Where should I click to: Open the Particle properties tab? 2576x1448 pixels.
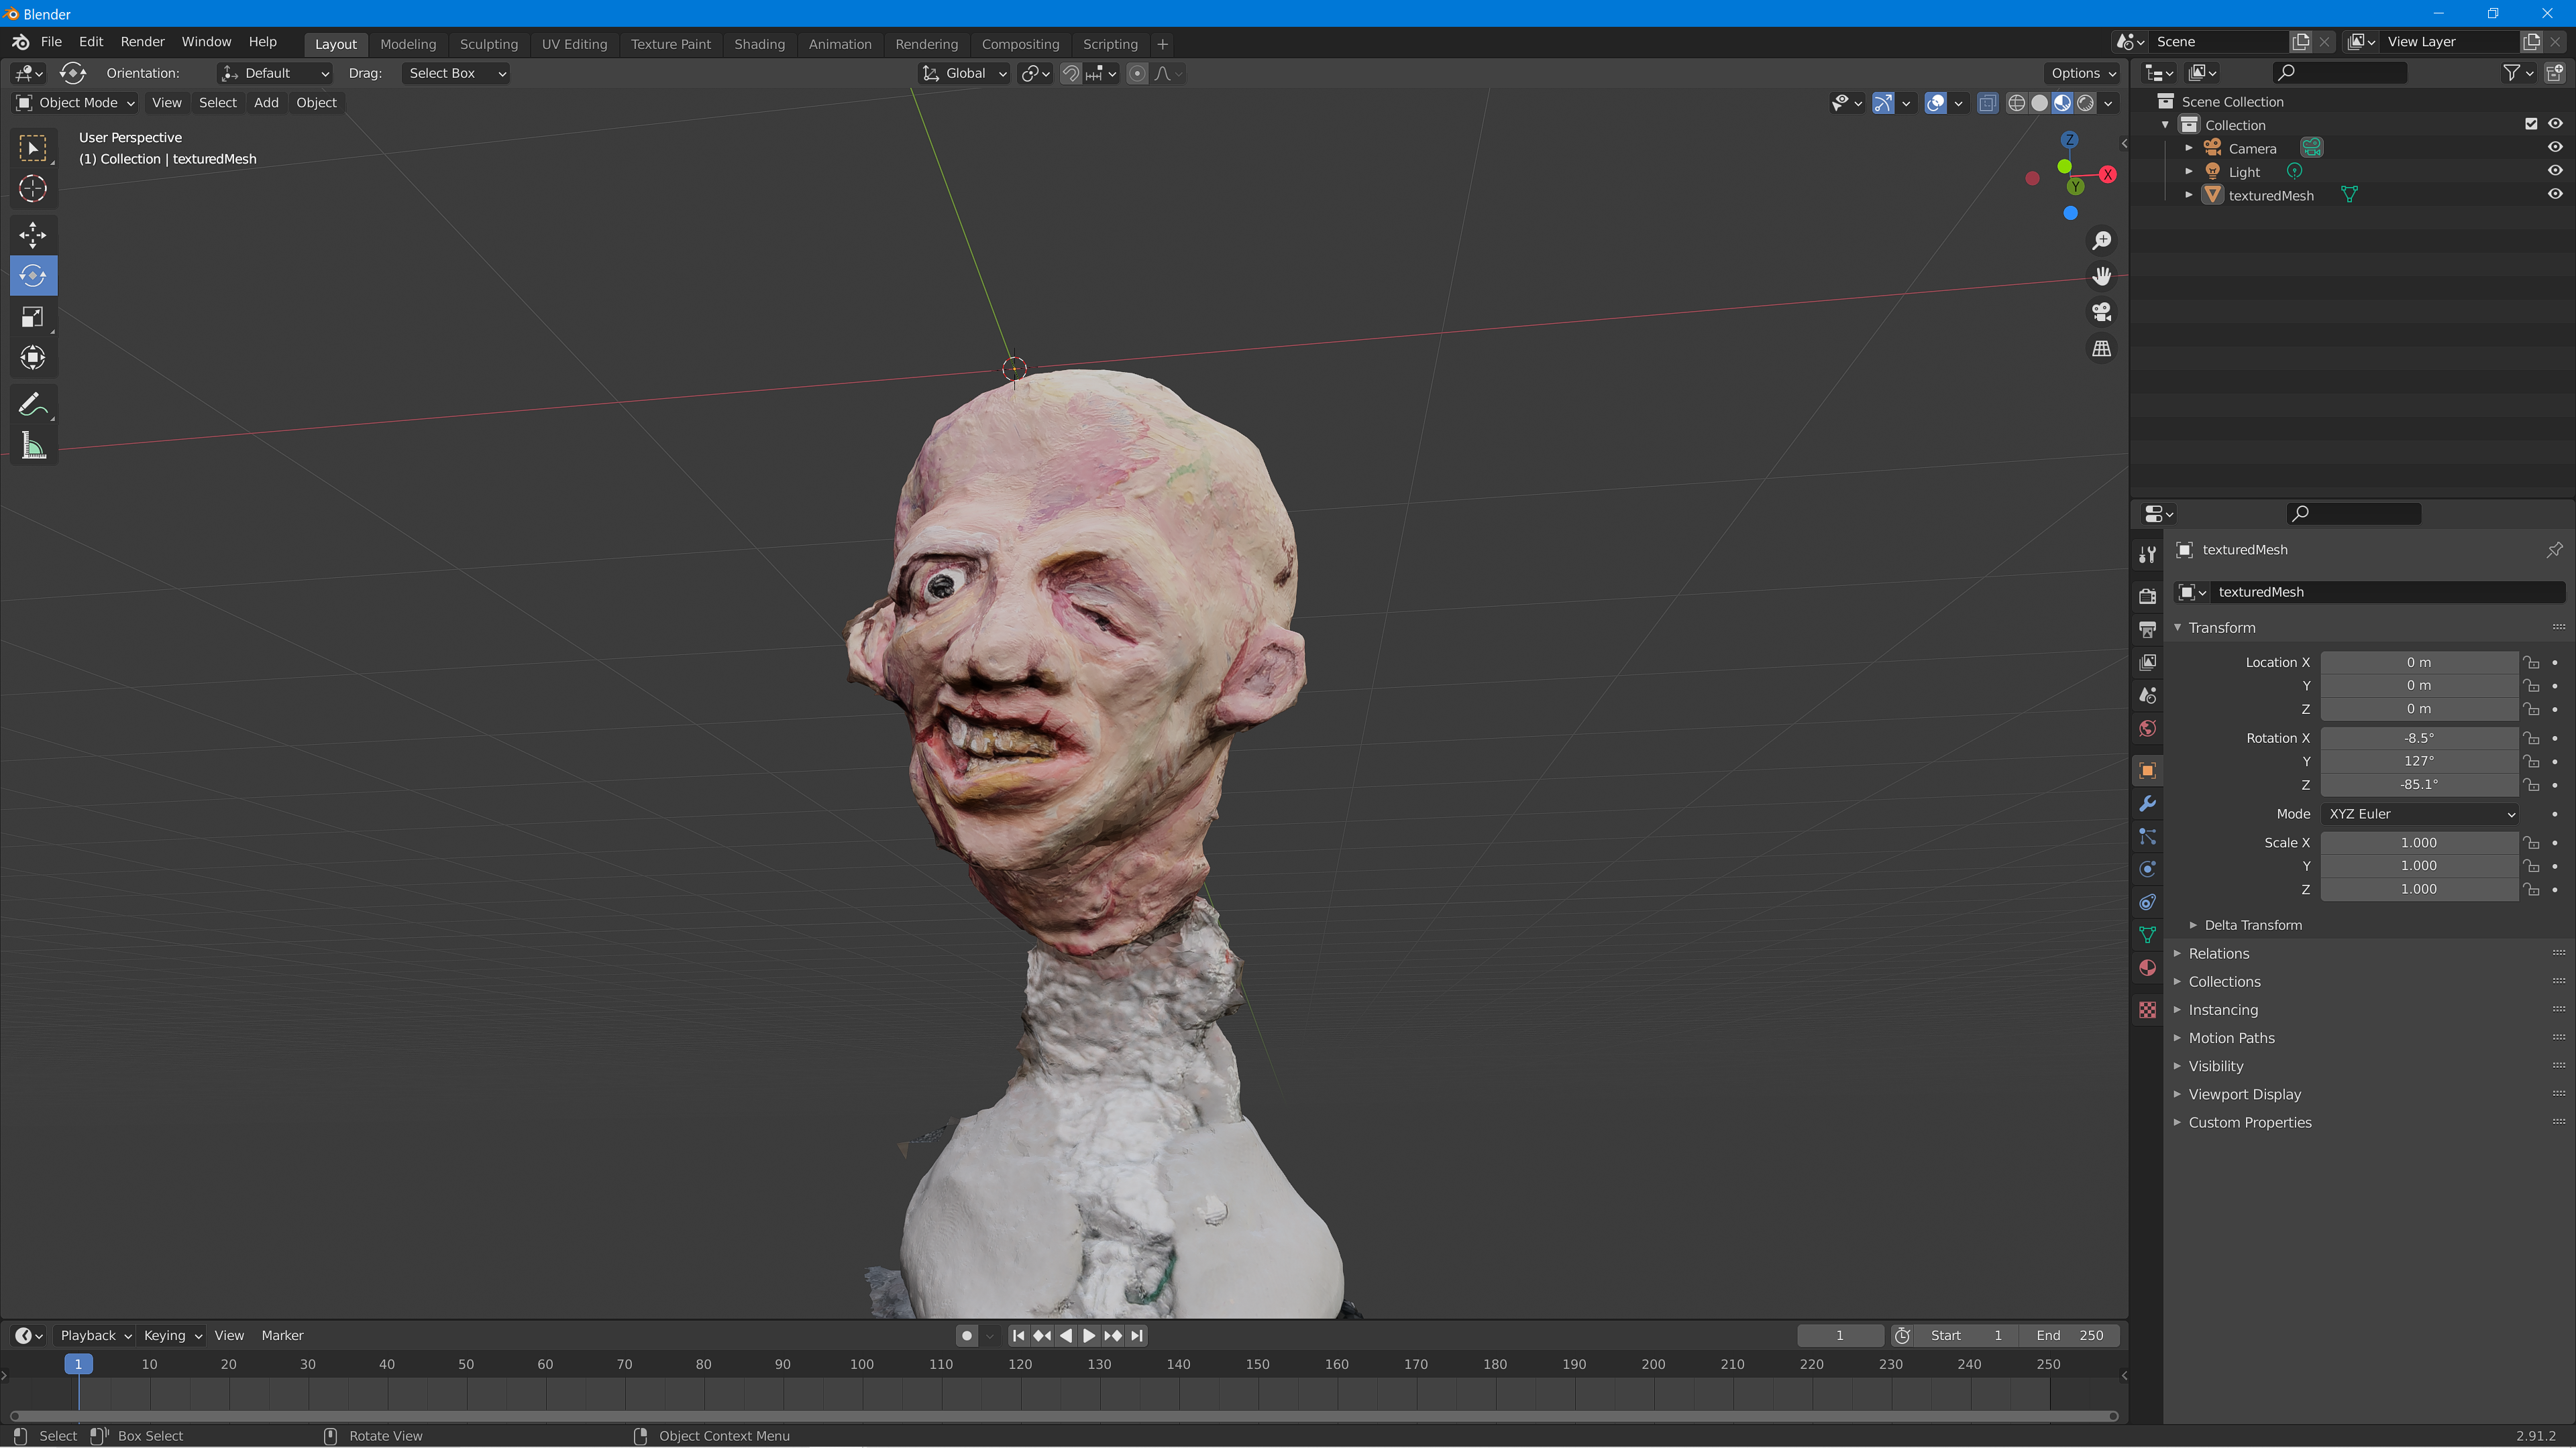pos(2147,837)
